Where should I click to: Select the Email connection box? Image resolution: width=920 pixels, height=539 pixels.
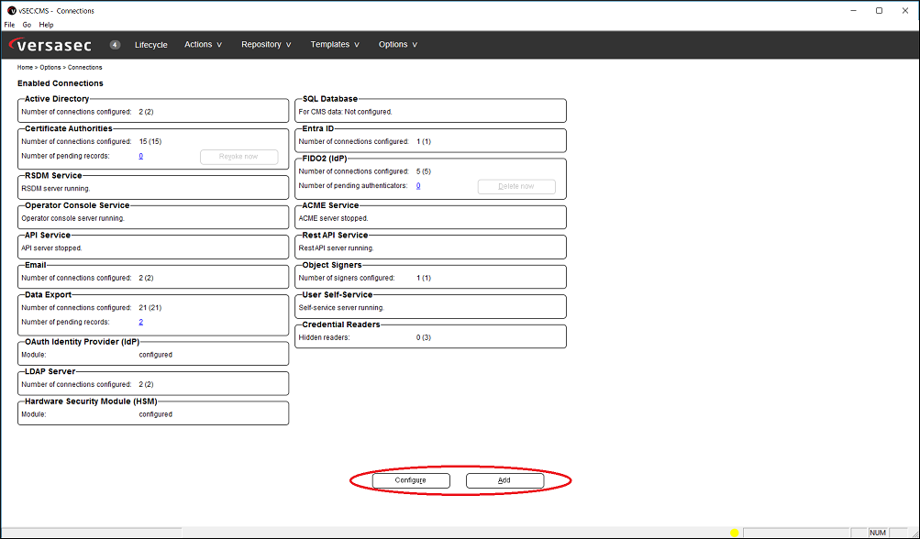click(153, 275)
